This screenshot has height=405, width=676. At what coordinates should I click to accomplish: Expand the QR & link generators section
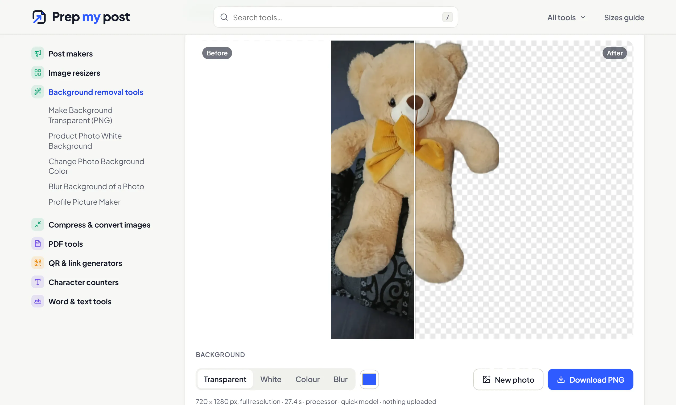(85, 263)
